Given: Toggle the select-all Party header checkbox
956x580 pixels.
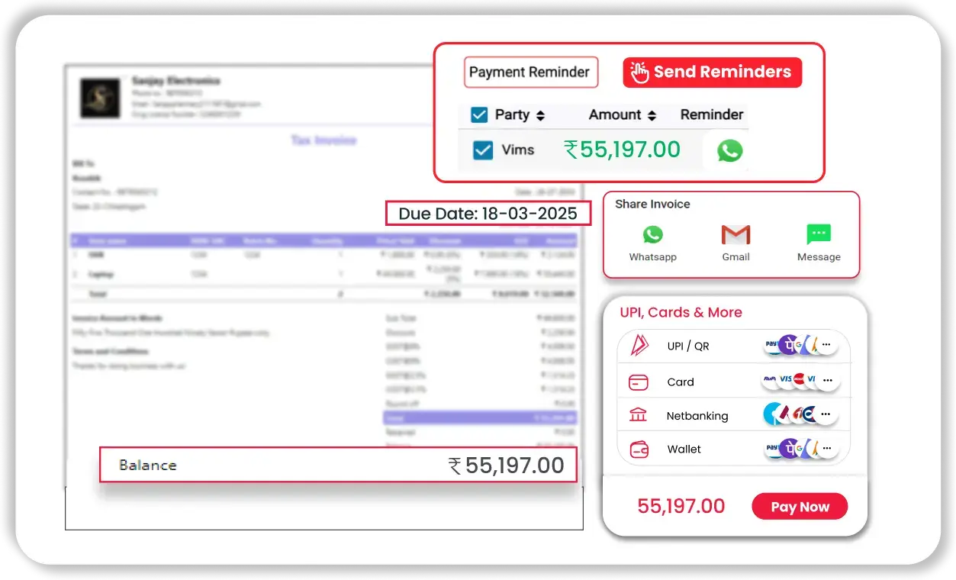Looking at the screenshot, I should [479, 115].
